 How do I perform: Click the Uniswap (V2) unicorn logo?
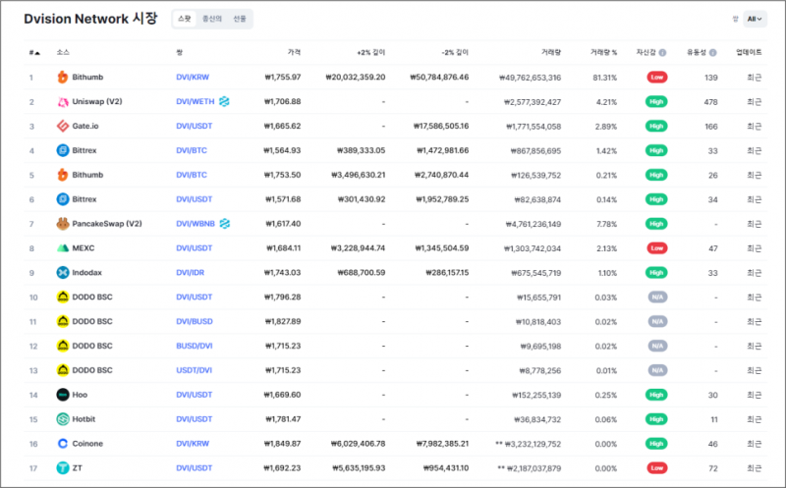[63, 102]
